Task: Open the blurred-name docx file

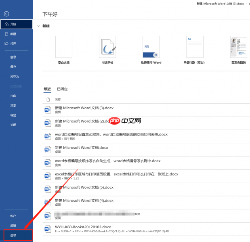Action: tap(97, 214)
